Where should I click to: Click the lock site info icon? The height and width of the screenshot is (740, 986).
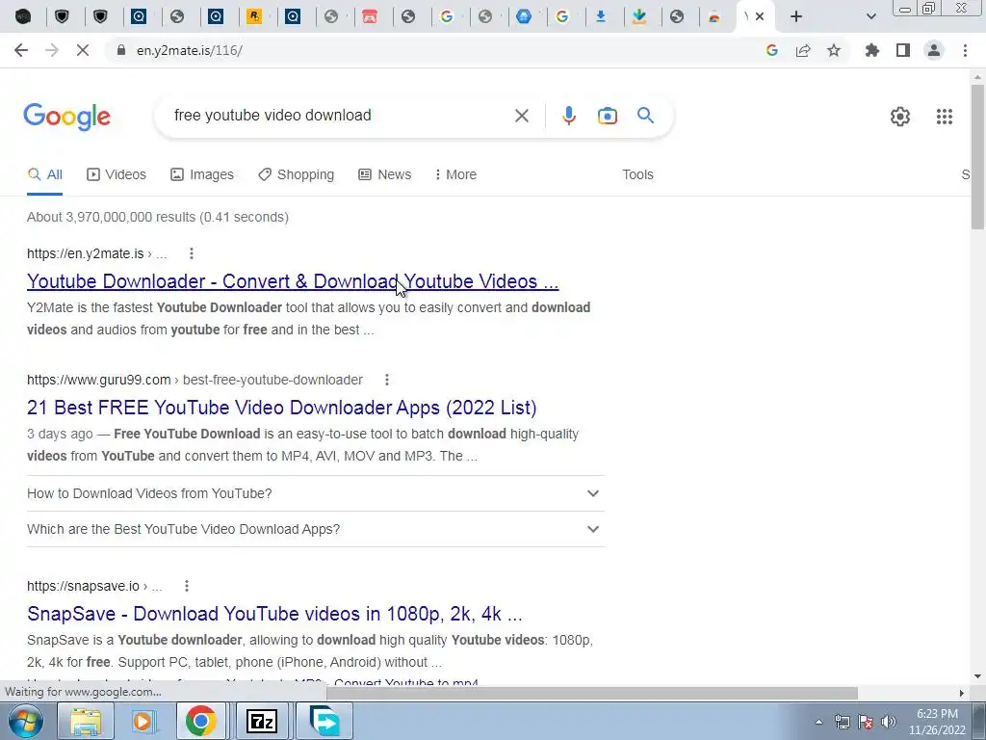(120, 50)
